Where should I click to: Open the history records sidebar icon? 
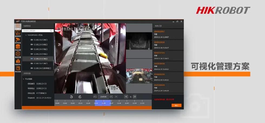[18, 47]
